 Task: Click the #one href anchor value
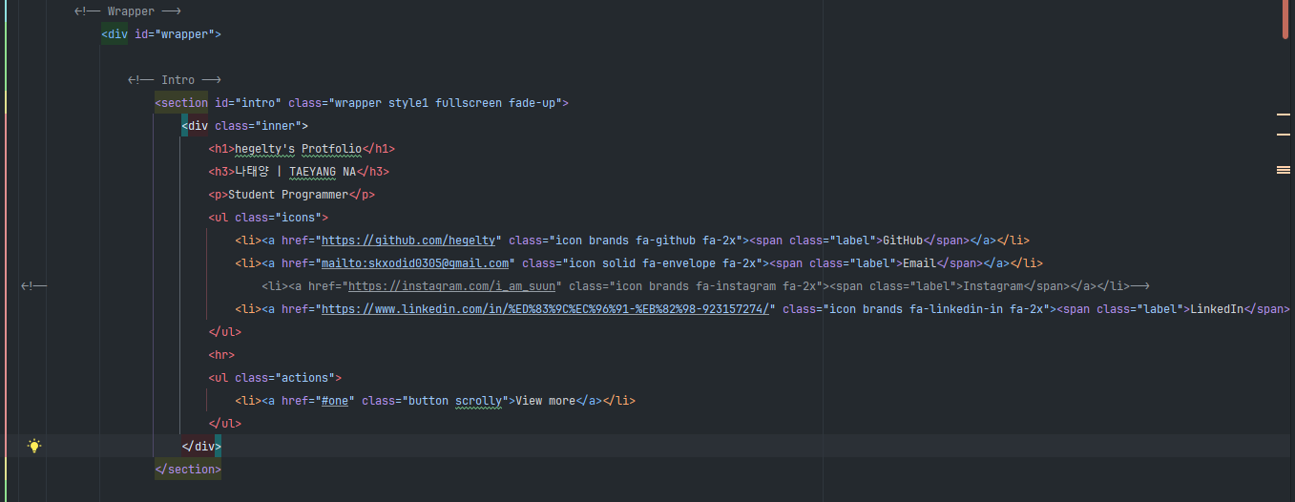(335, 401)
